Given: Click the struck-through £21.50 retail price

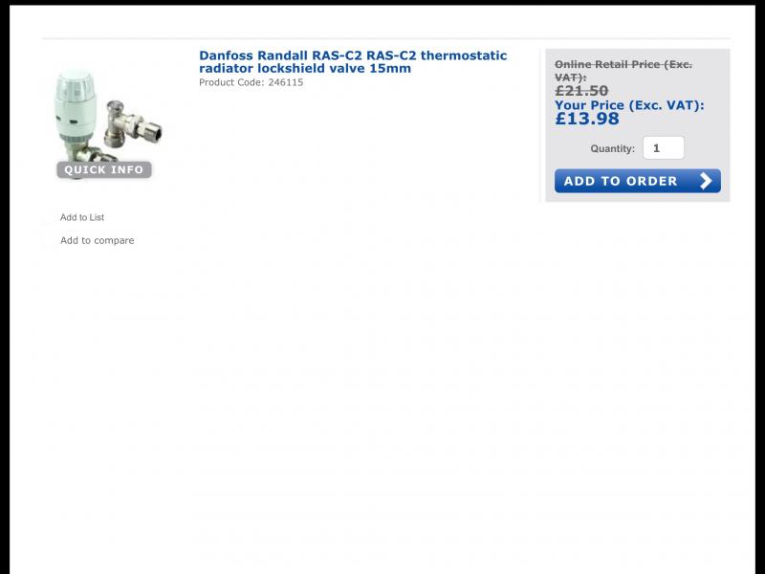Looking at the screenshot, I should coord(581,91).
